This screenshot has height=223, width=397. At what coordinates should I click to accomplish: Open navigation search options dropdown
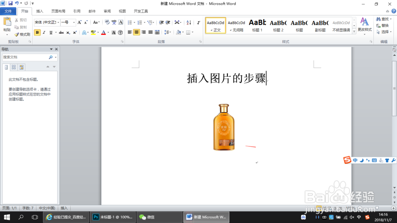click(56, 57)
